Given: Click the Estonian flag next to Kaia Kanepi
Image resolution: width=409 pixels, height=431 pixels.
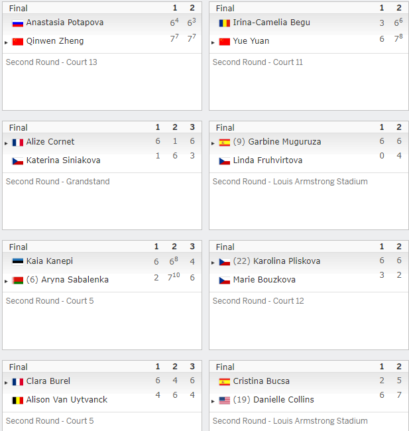Looking at the screenshot, I should coord(18,261).
